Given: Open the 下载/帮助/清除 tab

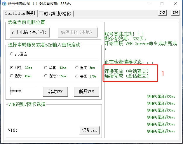Looking at the screenshot, I should [56, 13].
